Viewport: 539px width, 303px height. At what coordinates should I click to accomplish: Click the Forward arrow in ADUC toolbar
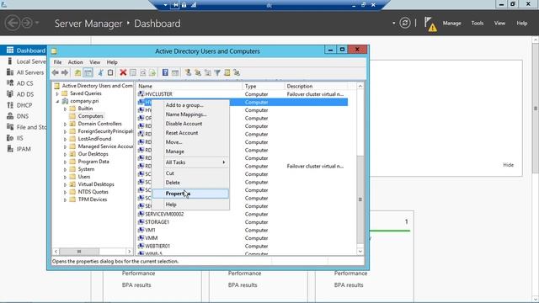coord(65,72)
